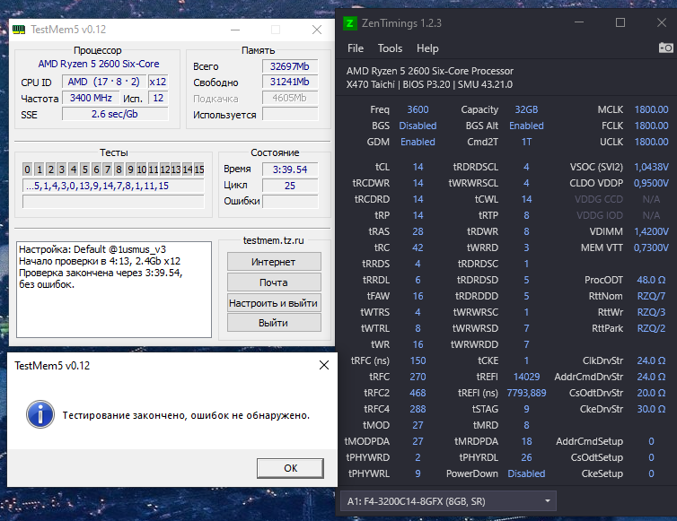Click the BGS Disabled value

click(418, 126)
